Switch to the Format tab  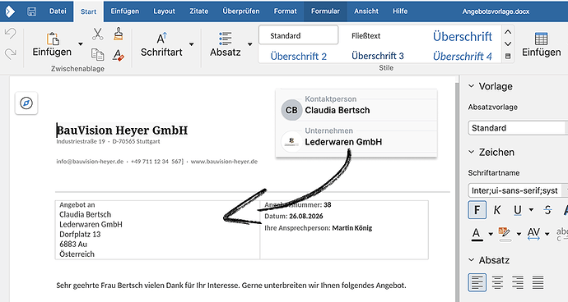(285, 11)
